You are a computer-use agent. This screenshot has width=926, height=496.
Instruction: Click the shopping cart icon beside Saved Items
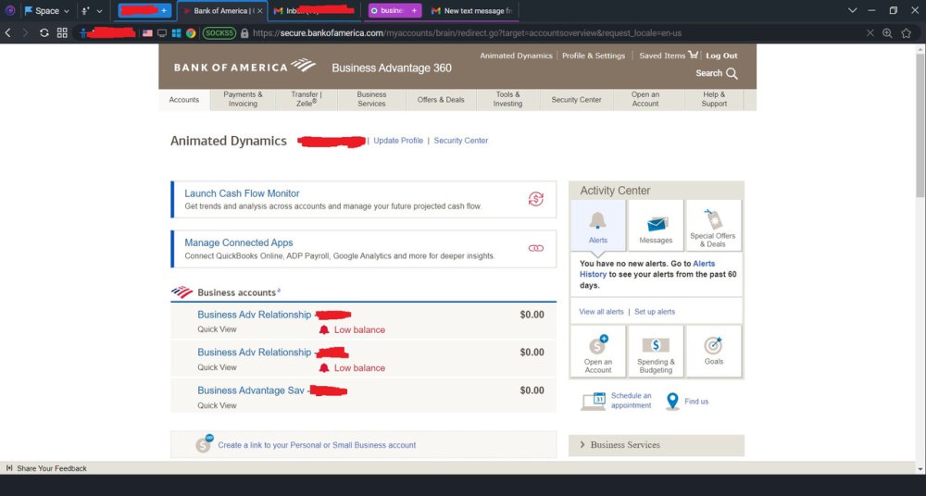[x=694, y=55]
